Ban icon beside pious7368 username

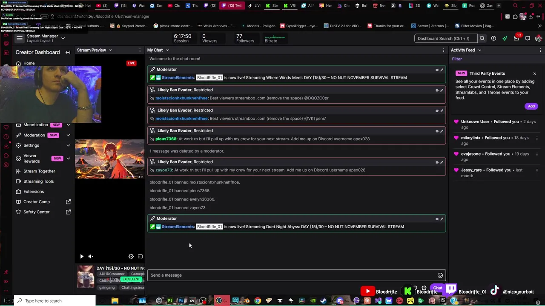[152, 139]
